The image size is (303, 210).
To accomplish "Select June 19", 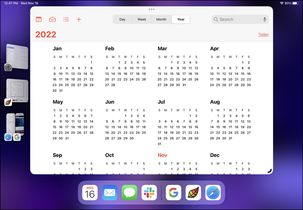I will pyautogui.click(x=107, y=133).
